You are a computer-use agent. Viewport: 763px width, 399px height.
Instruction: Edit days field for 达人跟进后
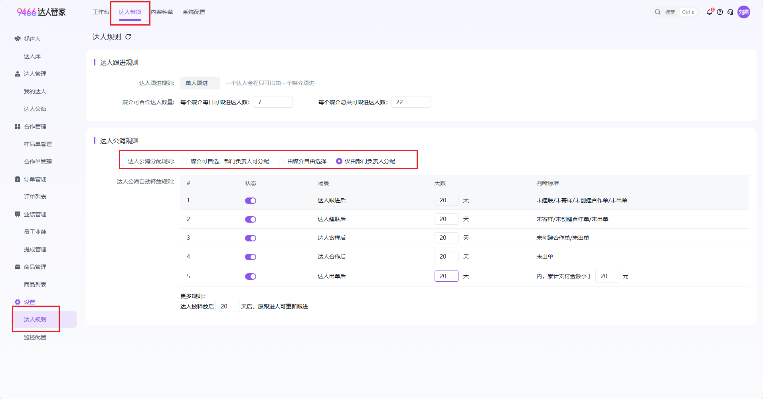coord(447,200)
